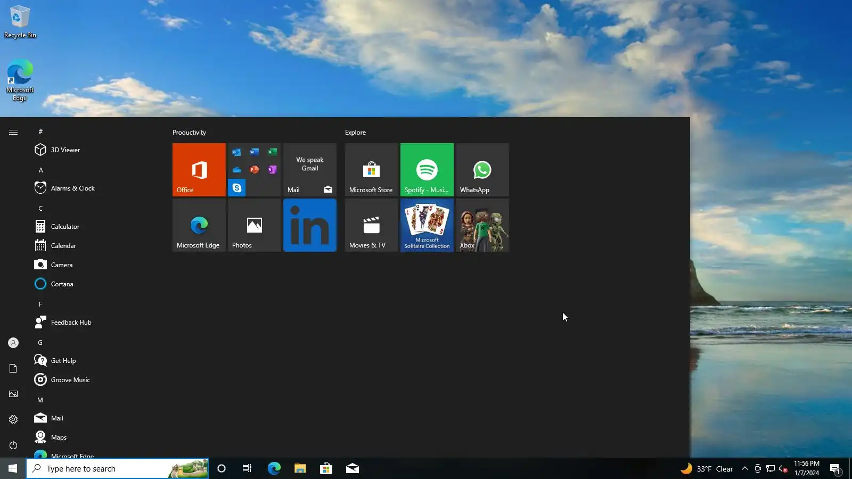Open Calendar from the app list
Image resolution: width=852 pixels, height=479 pixels.
96,246
